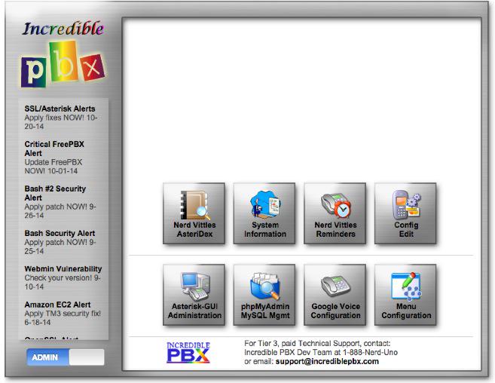Click 'Check your version! 9-10-14' text
This screenshot has height=383, width=495.
pos(63,282)
